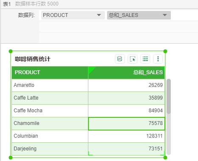Click the 咖啡销售统计 table title
The width and height of the screenshot is (198, 161).
click(x=33, y=59)
